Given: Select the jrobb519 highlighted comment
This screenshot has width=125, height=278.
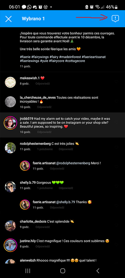Looking at the screenshot, I should (x=62, y=125).
